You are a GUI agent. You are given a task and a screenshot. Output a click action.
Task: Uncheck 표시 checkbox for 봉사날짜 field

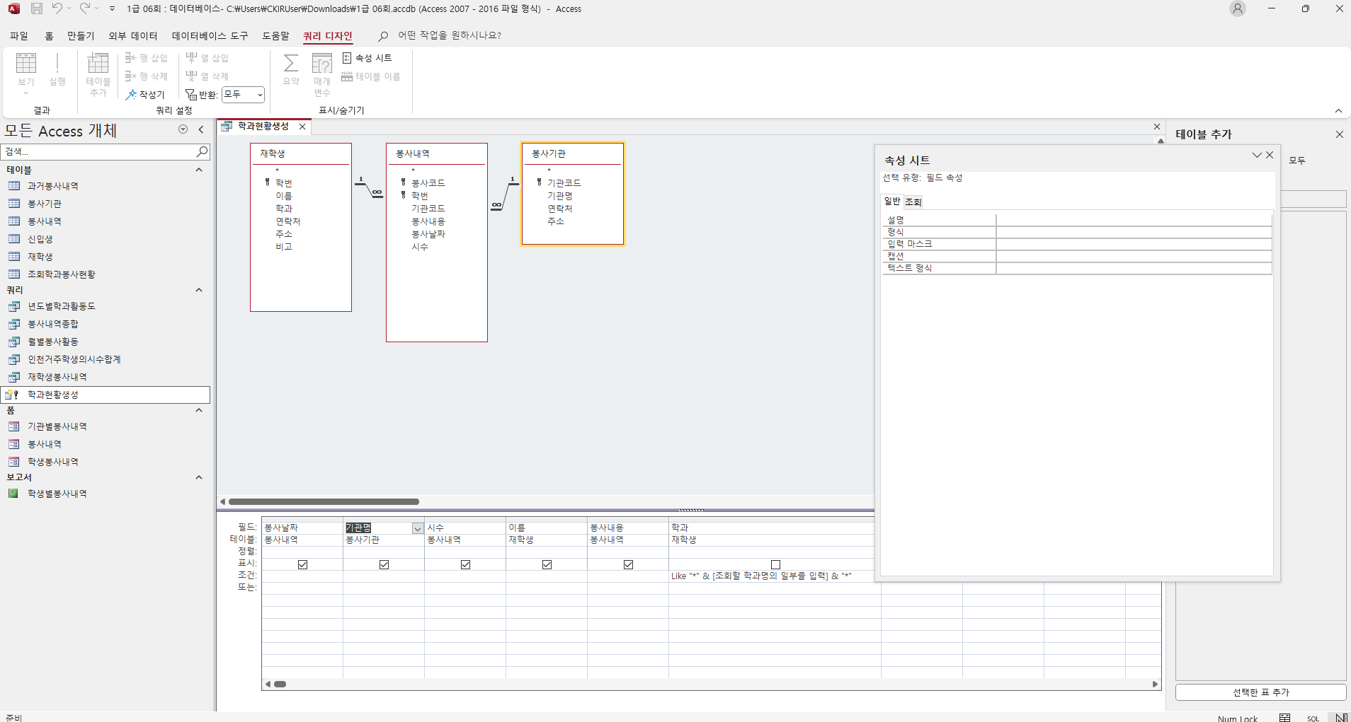302,564
